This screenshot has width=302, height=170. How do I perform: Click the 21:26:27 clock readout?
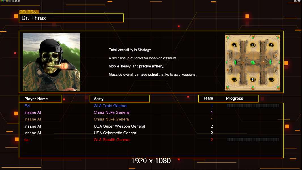(x=16, y=1)
